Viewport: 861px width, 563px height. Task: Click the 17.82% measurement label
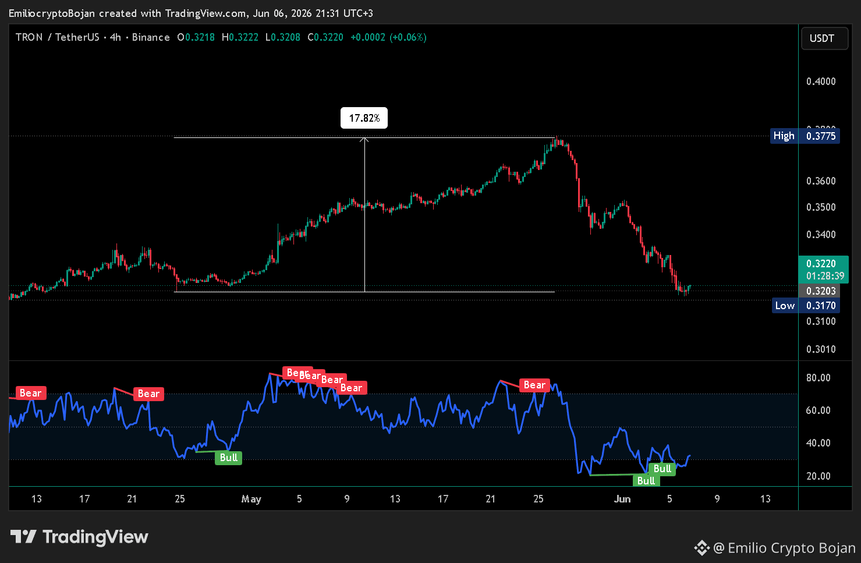click(x=364, y=118)
